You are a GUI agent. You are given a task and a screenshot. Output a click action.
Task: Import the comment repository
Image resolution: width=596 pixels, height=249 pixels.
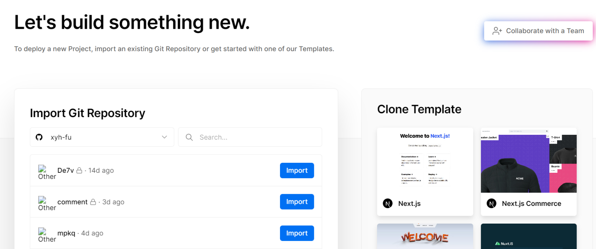(x=297, y=202)
